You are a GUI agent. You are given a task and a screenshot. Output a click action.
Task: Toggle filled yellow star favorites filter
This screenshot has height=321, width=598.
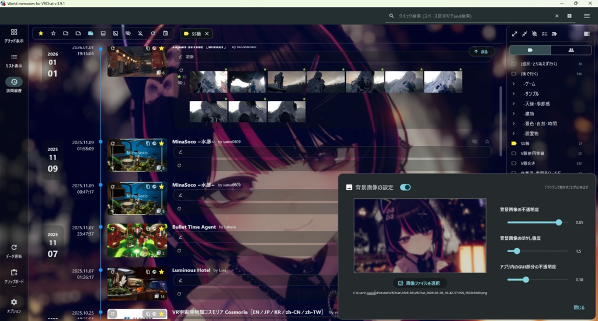coord(41,33)
